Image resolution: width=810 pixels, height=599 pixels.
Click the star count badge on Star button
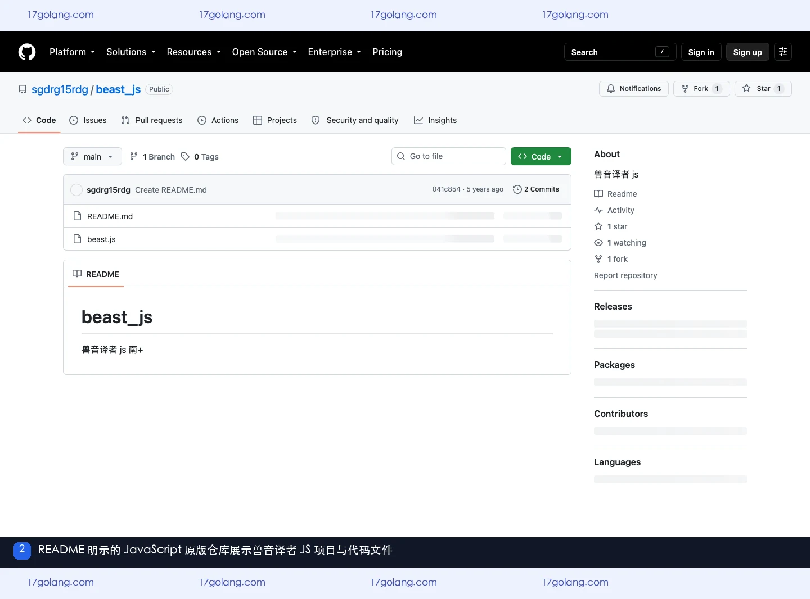(779, 89)
